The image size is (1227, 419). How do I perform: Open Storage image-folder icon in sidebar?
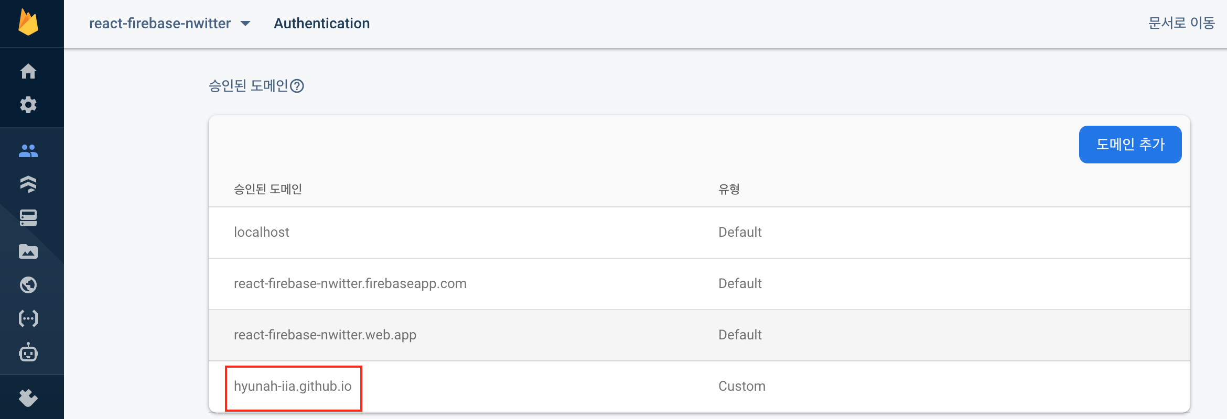click(x=28, y=251)
